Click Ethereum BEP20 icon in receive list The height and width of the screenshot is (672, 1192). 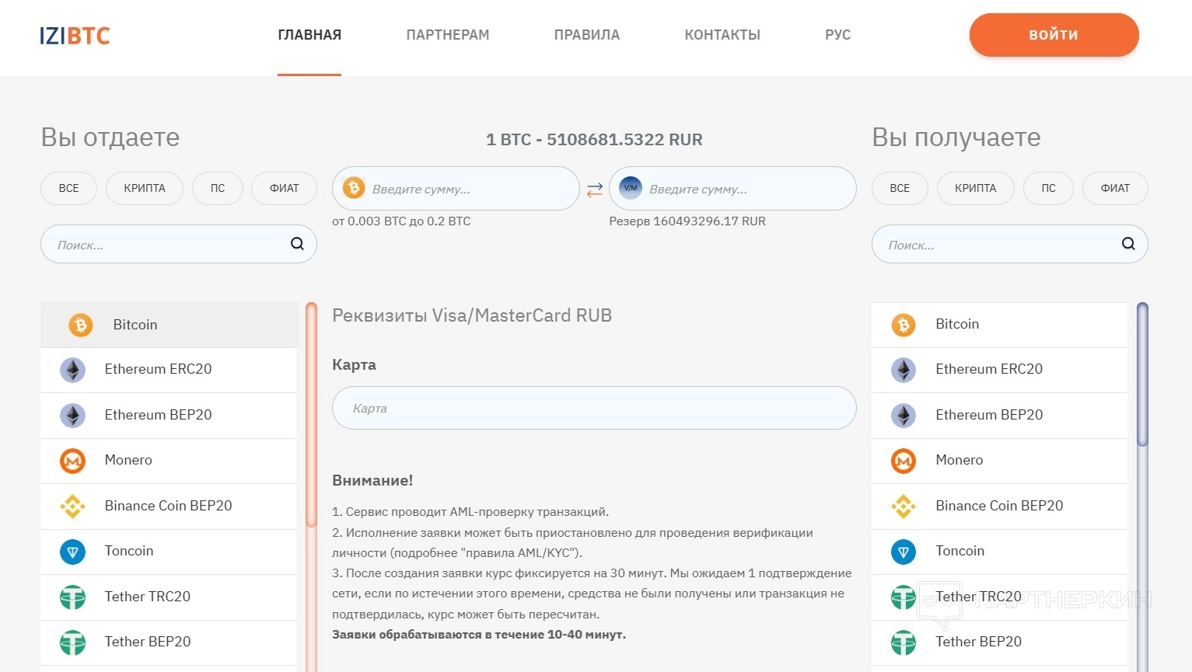point(904,416)
